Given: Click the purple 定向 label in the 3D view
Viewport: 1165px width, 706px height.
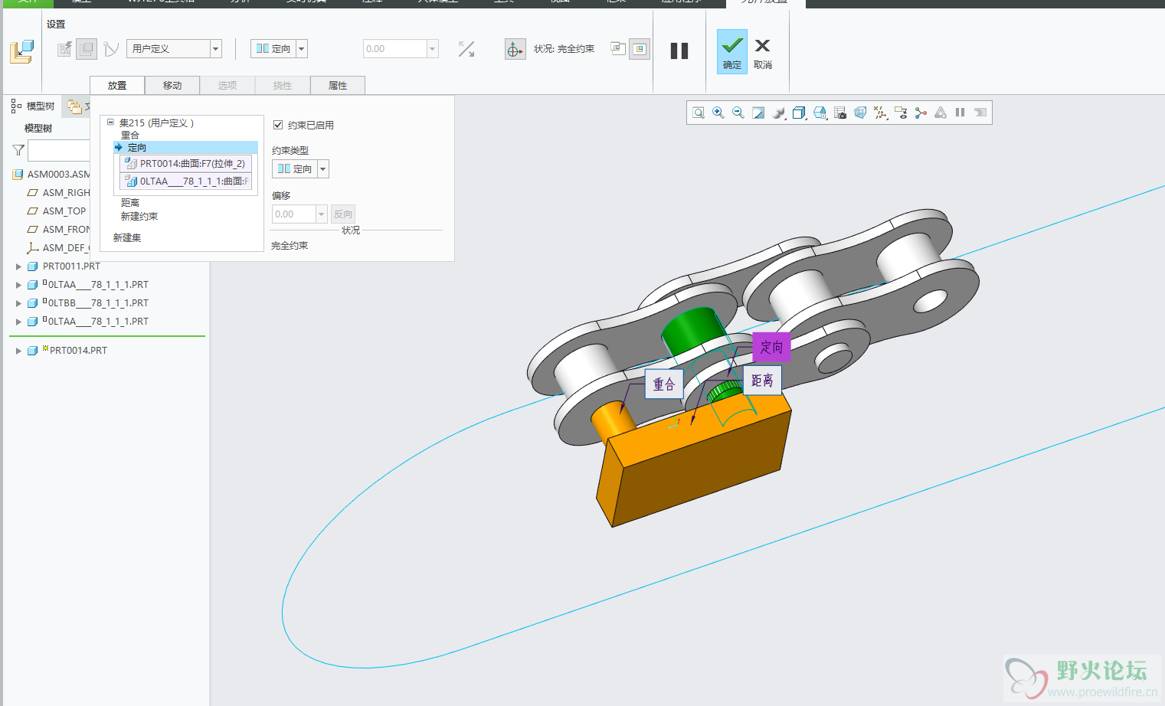Looking at the screenshot, I should [771, 347].
